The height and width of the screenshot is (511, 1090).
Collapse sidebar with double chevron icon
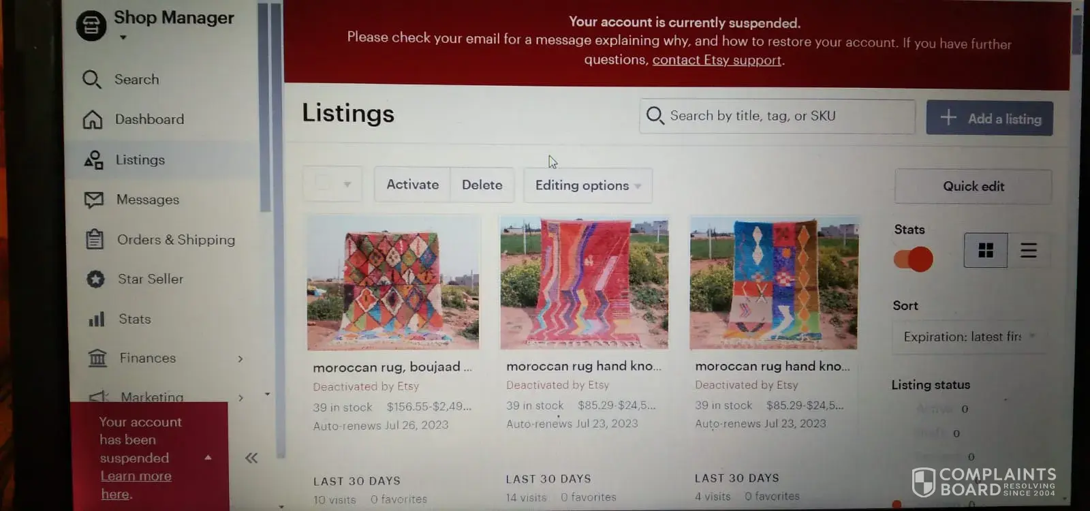pyautogui.click(x=251, y=458)
